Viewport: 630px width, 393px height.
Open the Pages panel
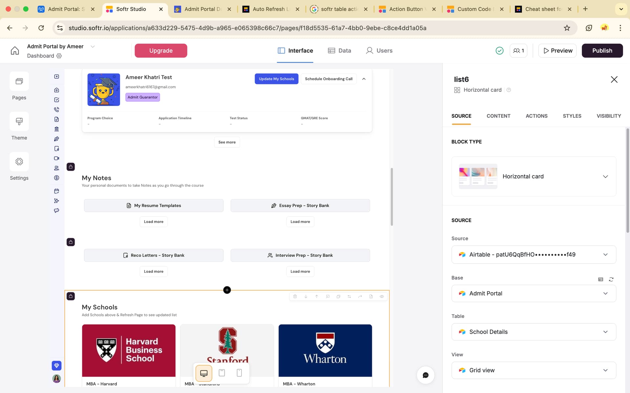(19, 86)
